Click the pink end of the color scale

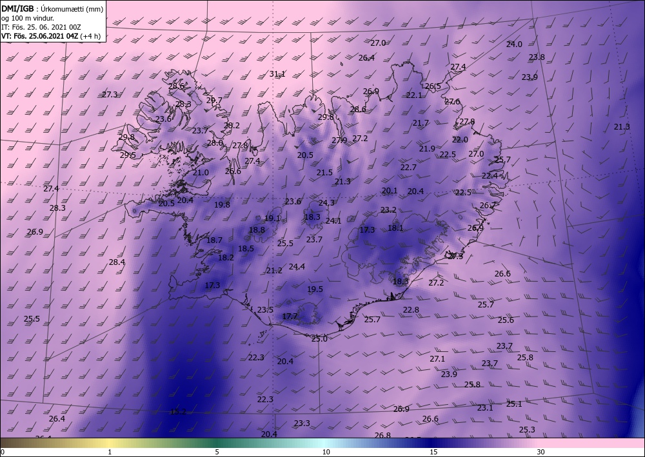click(592, 443)
